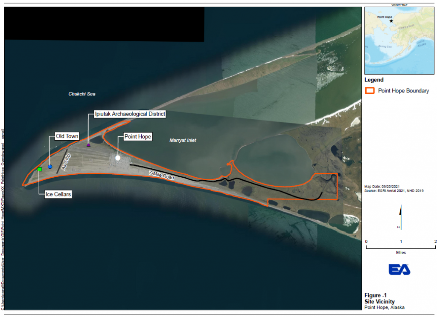Viewport: 437px width, 317px height.
Task: Click the "7-Mile Road" label
Action: pos(162,175)
